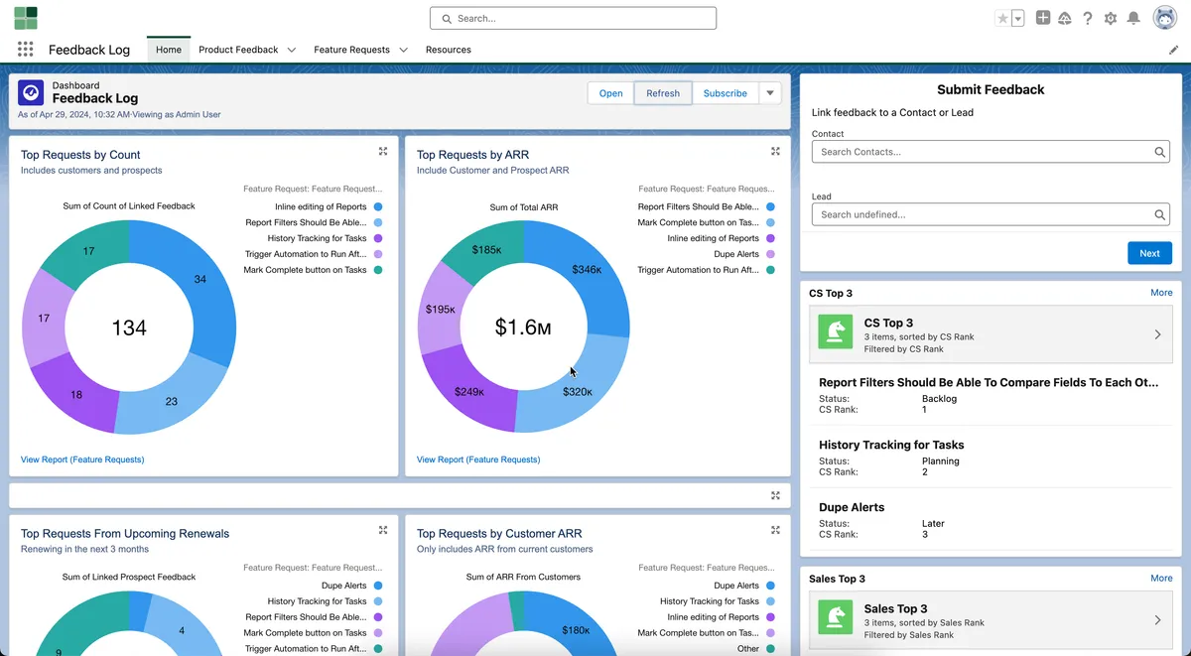Click expand icon on the empty dashboard strip
Viewport: 1191px width, 656px height.
[x=776, y=495]
